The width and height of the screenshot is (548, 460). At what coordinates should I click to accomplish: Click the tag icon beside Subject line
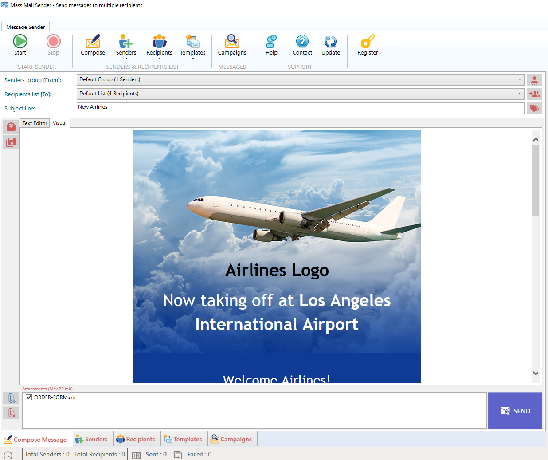pos(534,108)
